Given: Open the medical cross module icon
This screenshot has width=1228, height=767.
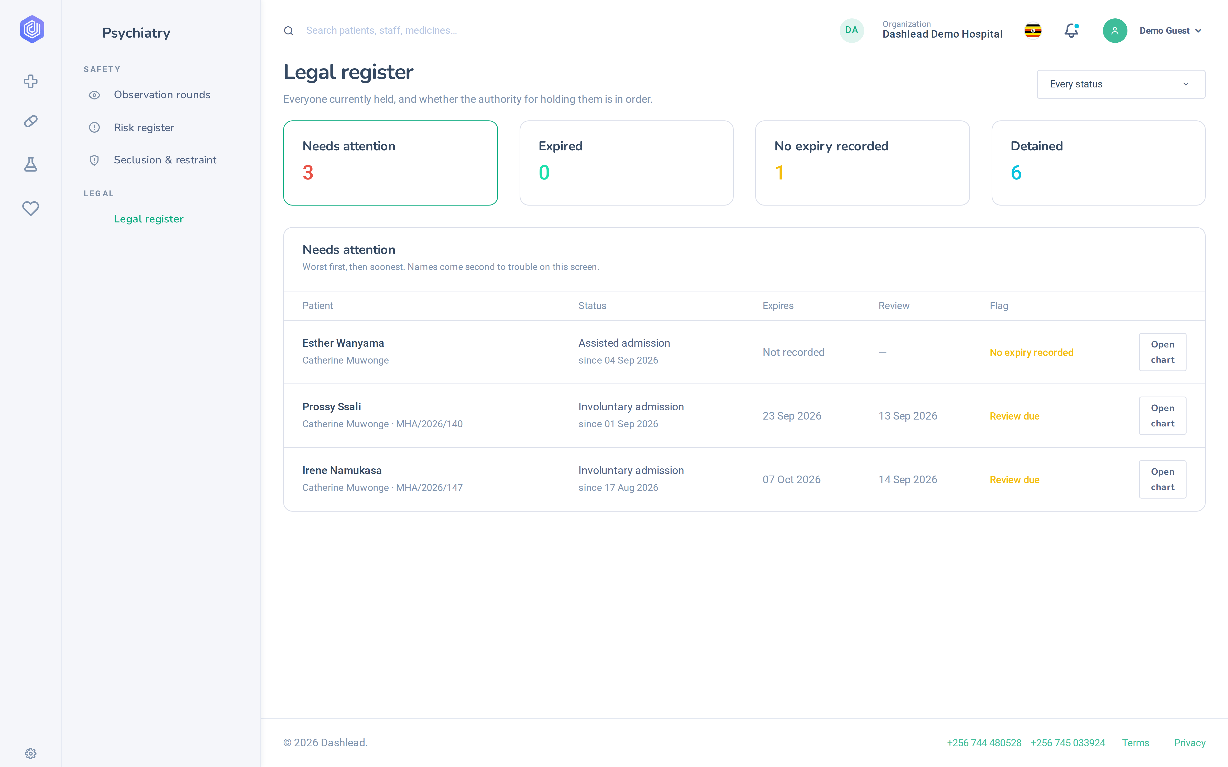Looking at the screenshot, I should point(31,81).
